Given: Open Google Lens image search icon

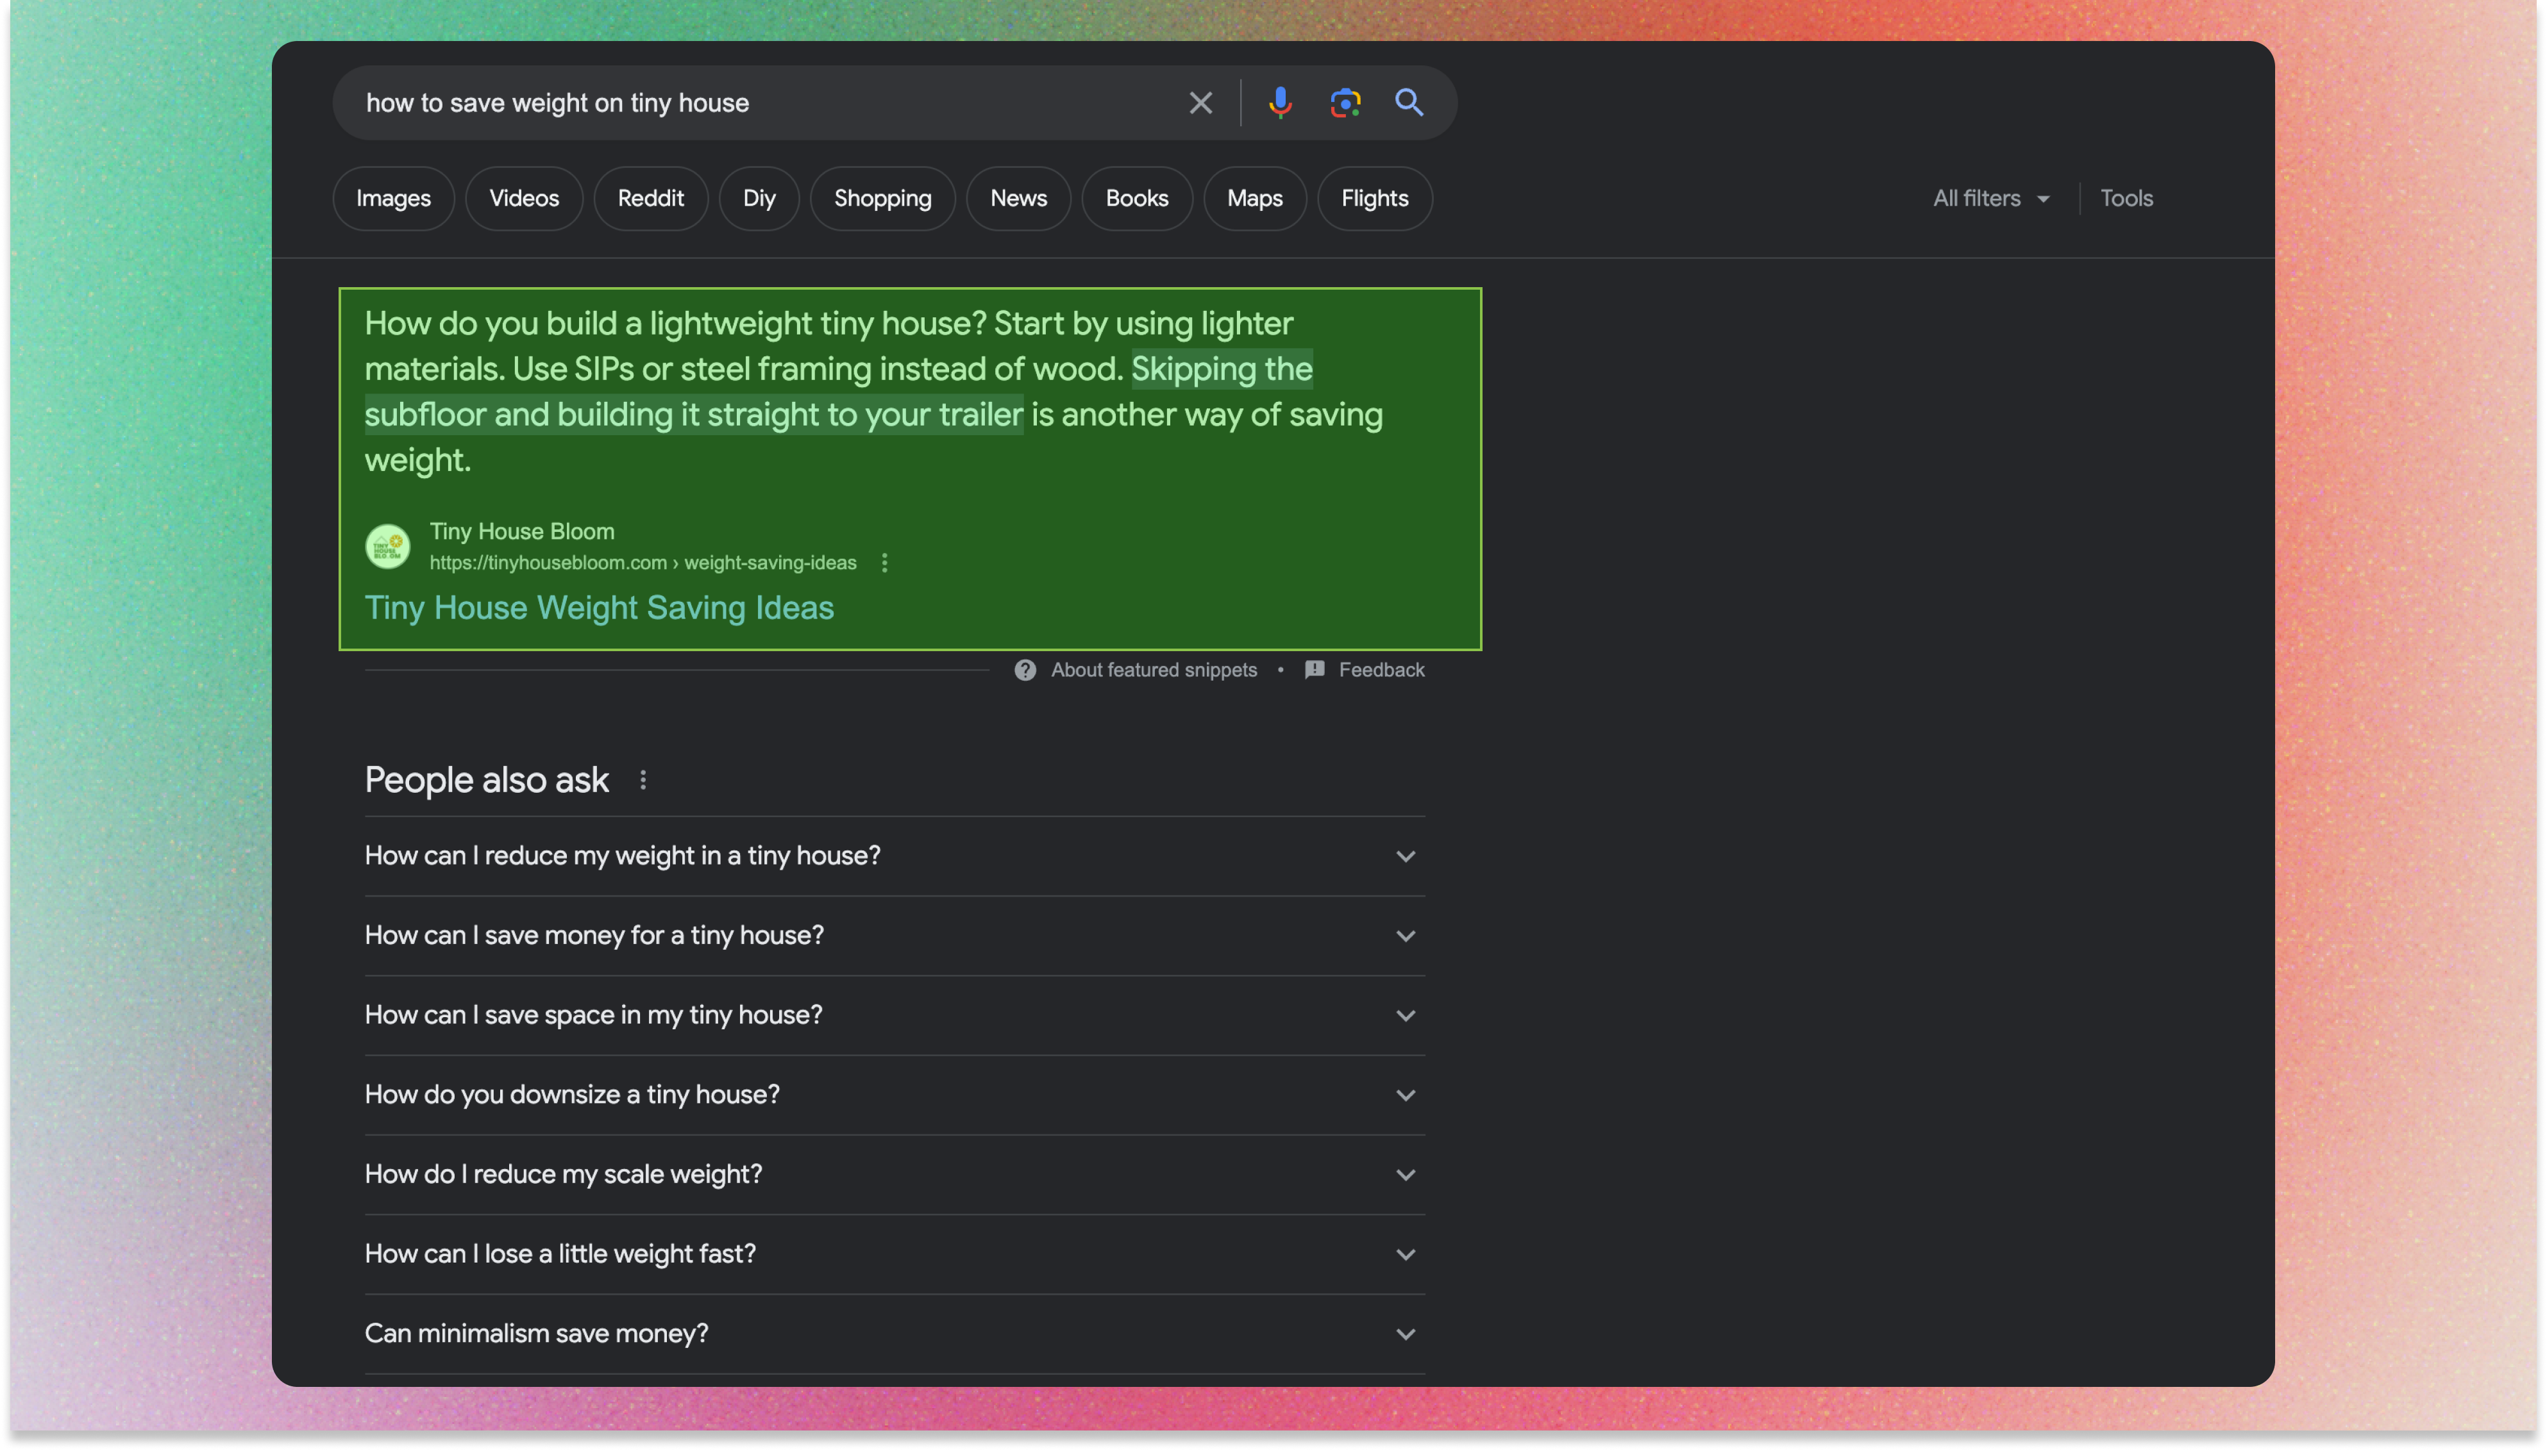Looking at the screenshot, I should click(1345, 103).
